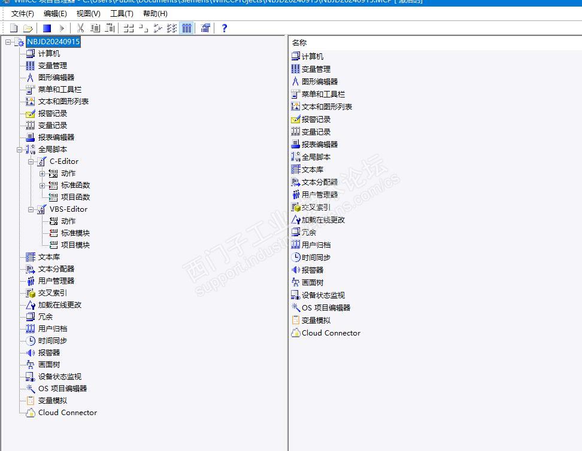Select 计算机 in the right list pane
The height and width of the screenshot is (451, 582).
pyautogui.click(x=313, y=56)
